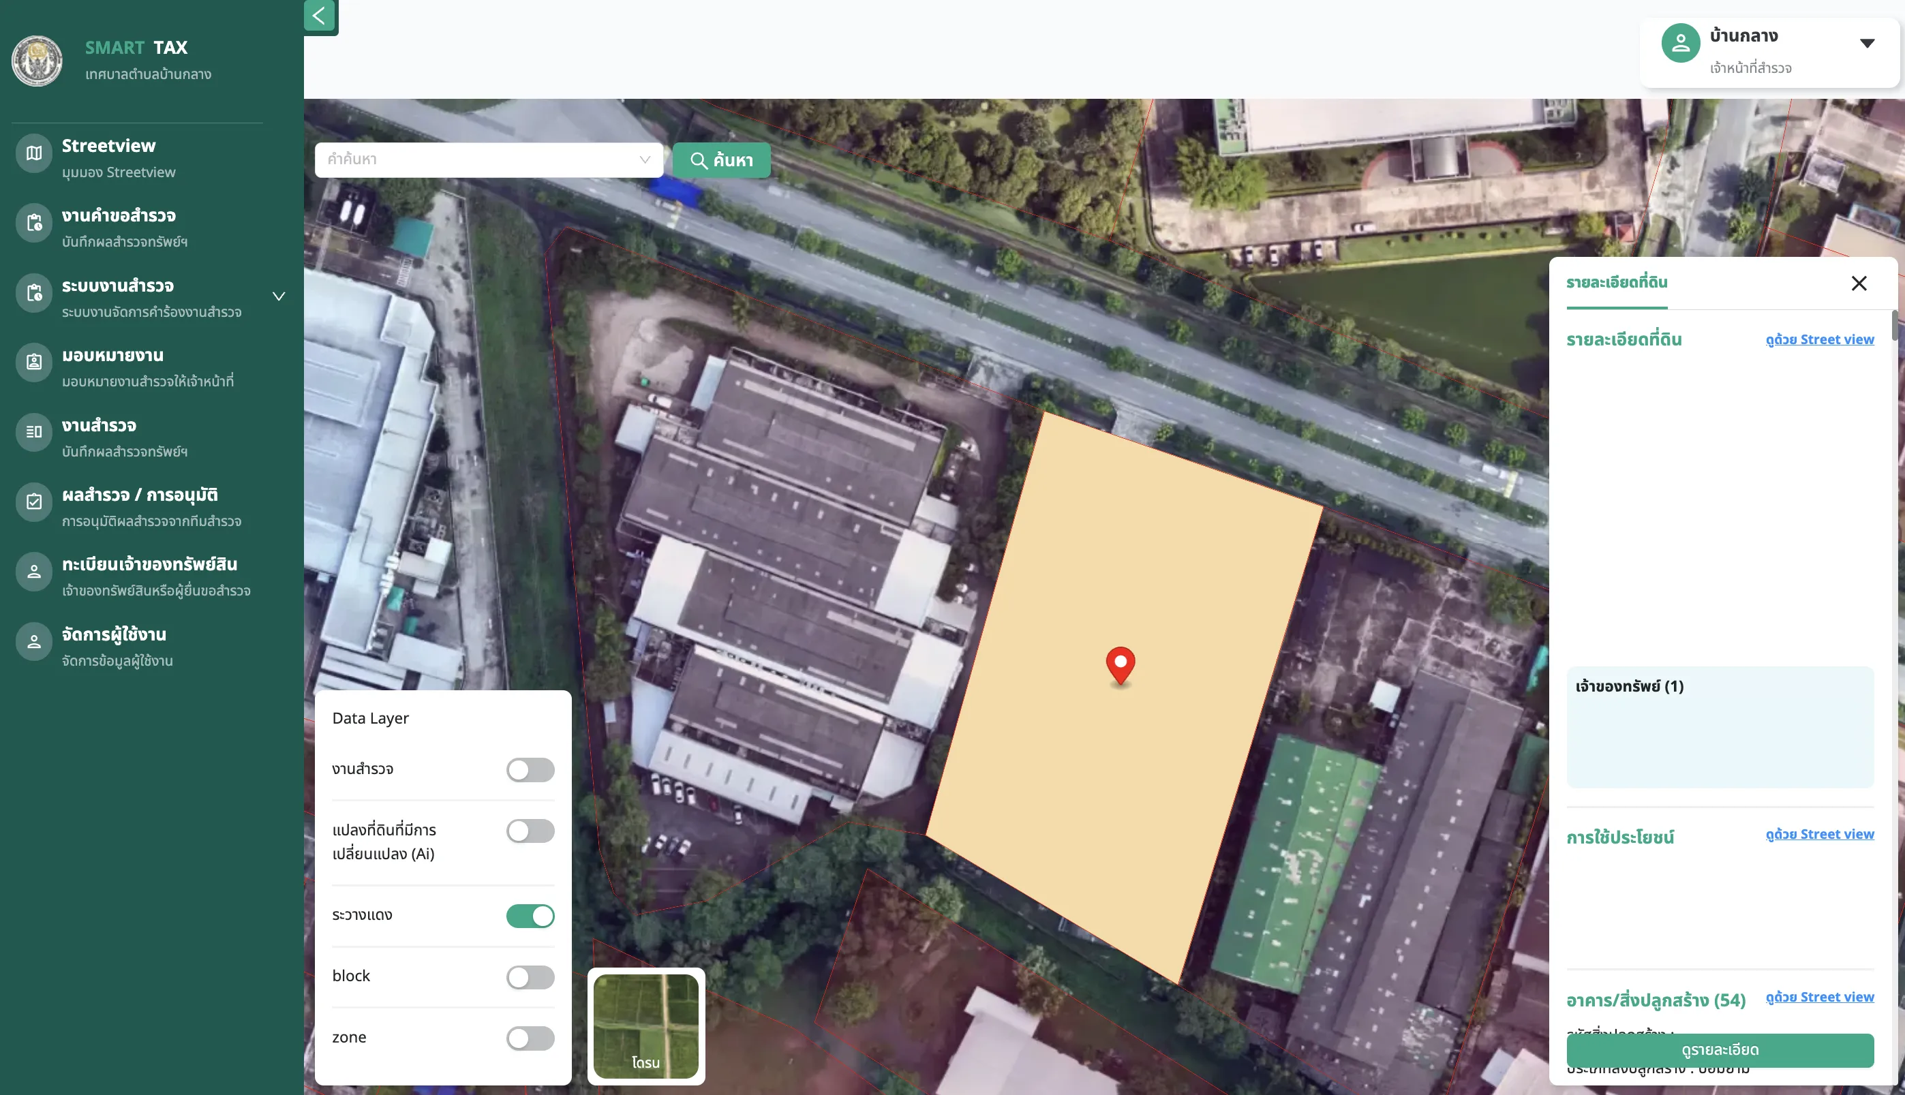Switch basemap using the โดรน thumbnail

(646, 1027)
